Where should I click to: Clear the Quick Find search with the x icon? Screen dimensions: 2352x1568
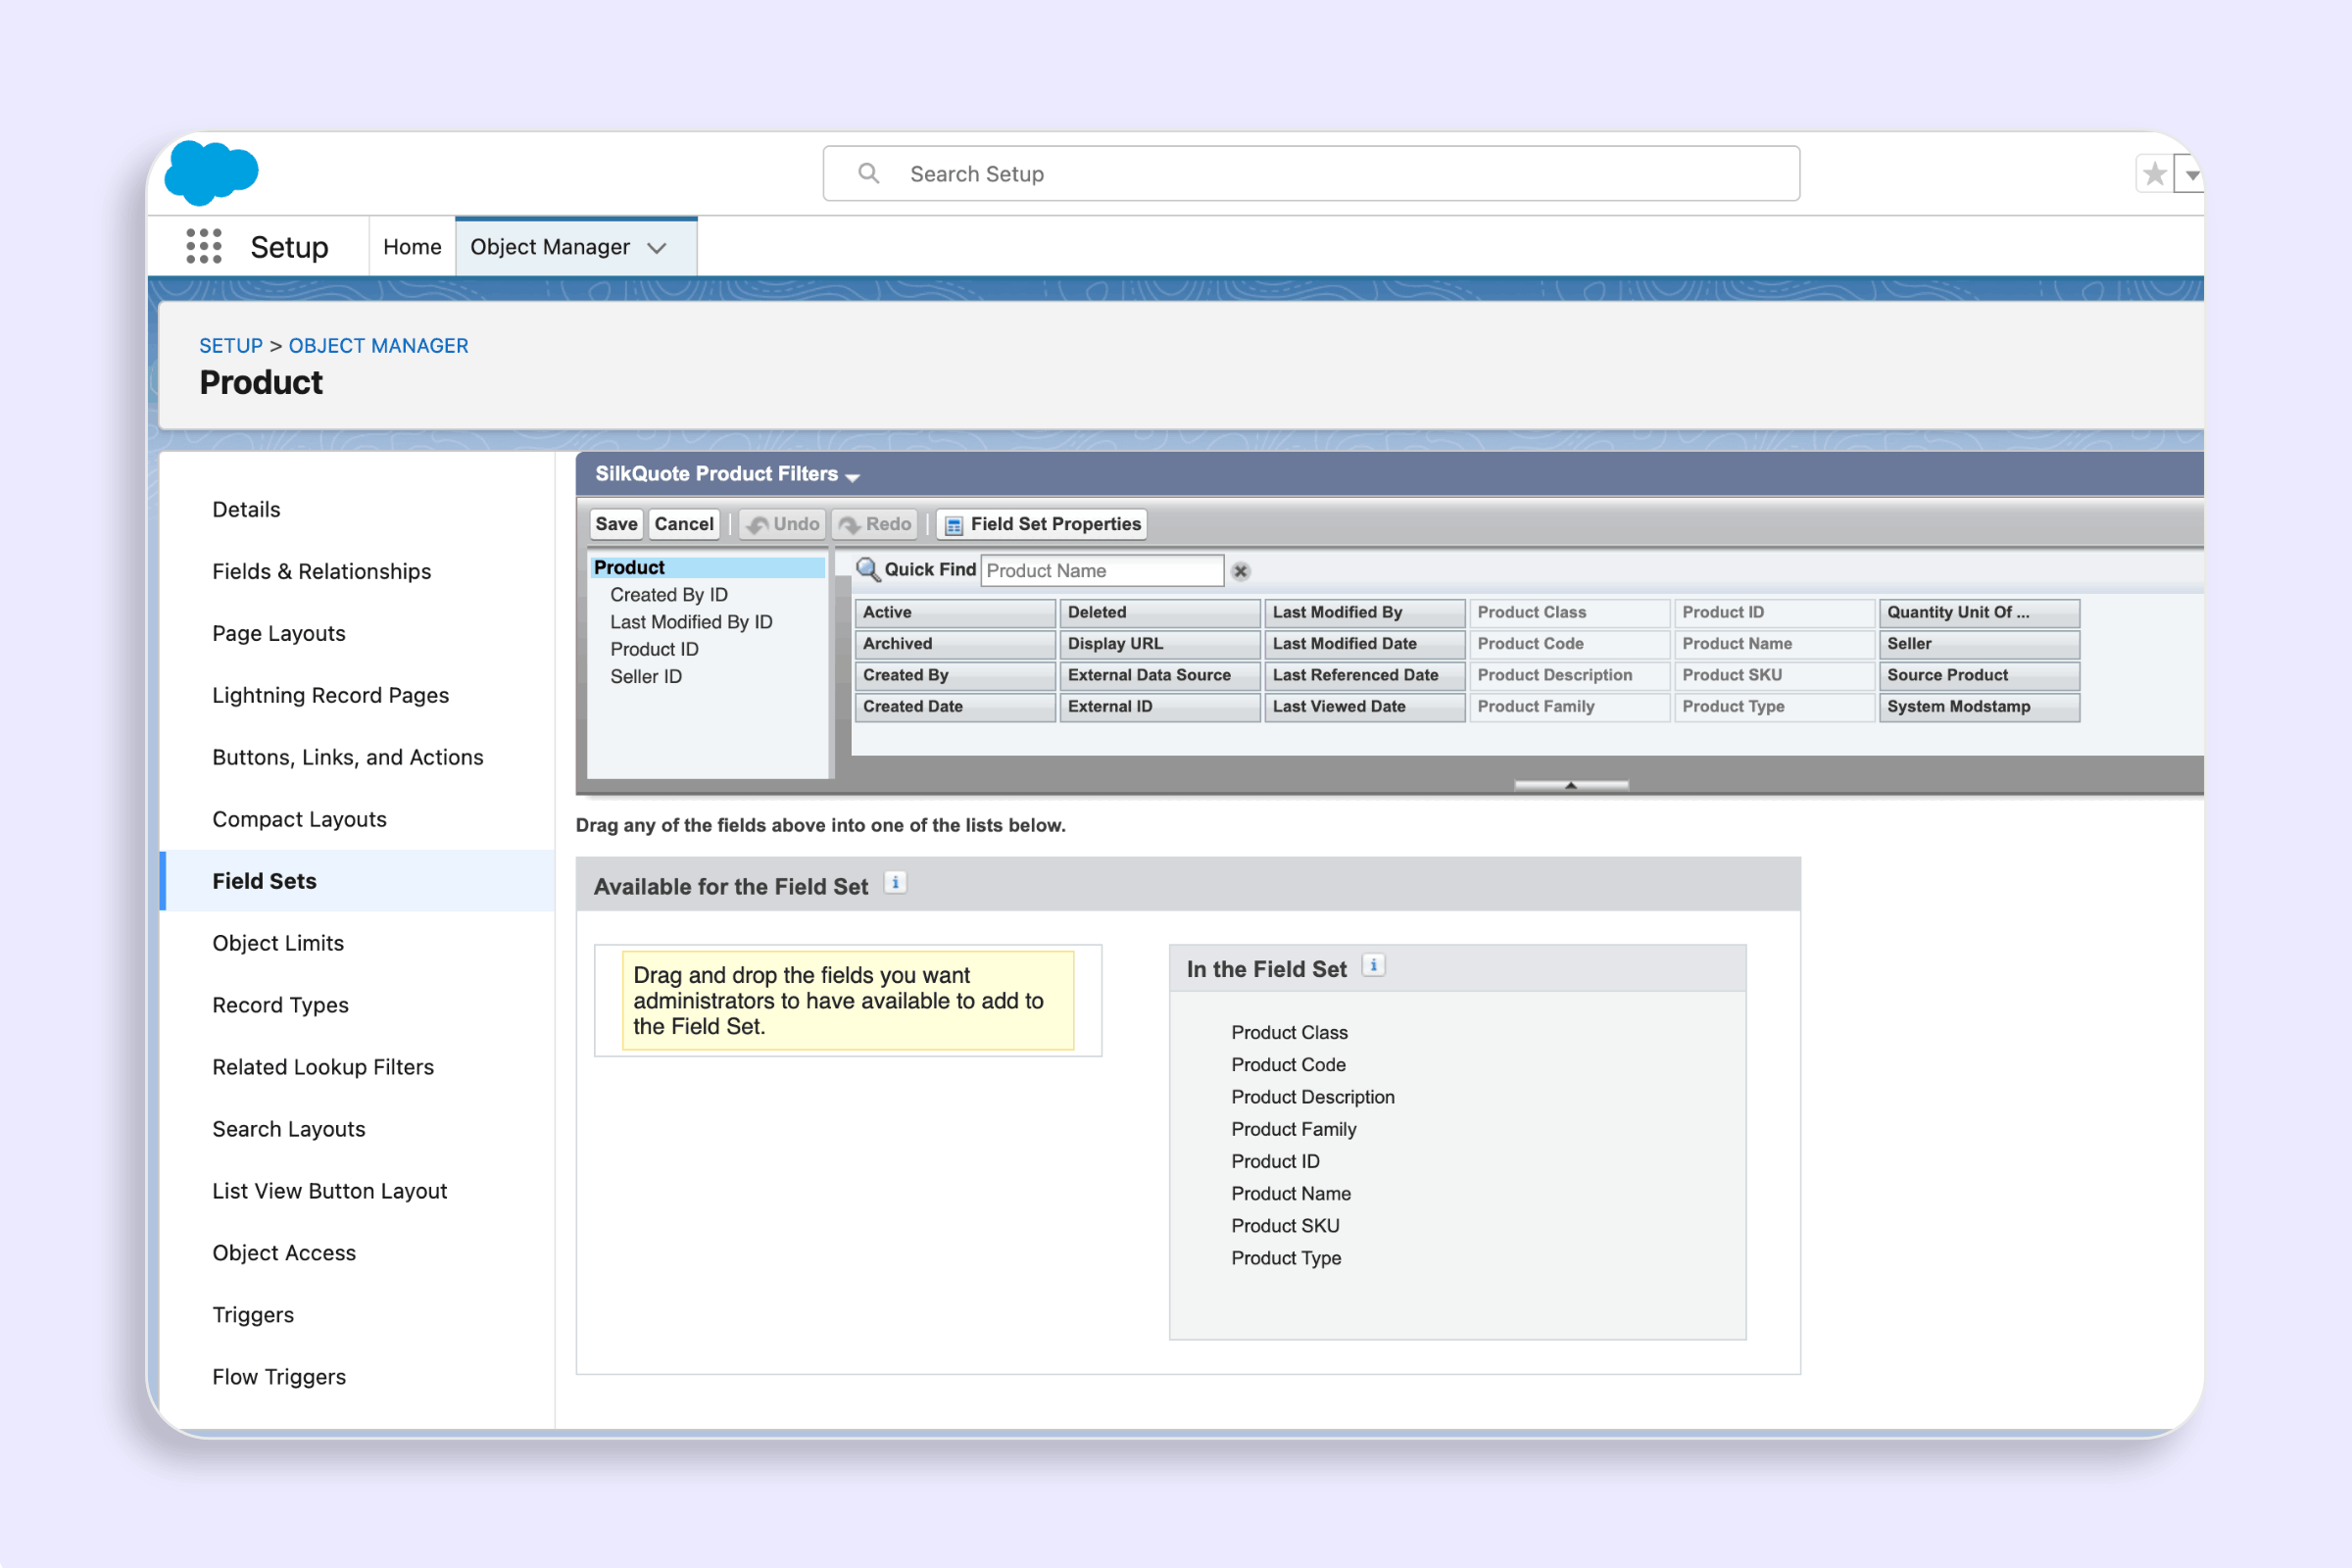[1240, 571]
